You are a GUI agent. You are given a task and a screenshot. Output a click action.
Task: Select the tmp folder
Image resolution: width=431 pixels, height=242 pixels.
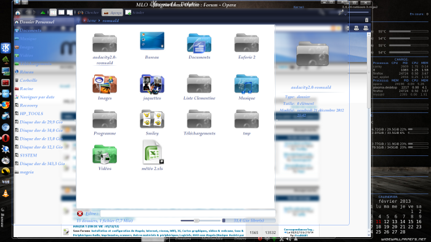click(246, 119)
